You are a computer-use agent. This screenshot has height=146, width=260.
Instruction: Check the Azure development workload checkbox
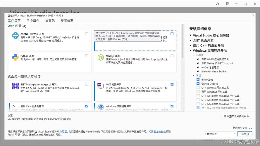tap(172, 34)
